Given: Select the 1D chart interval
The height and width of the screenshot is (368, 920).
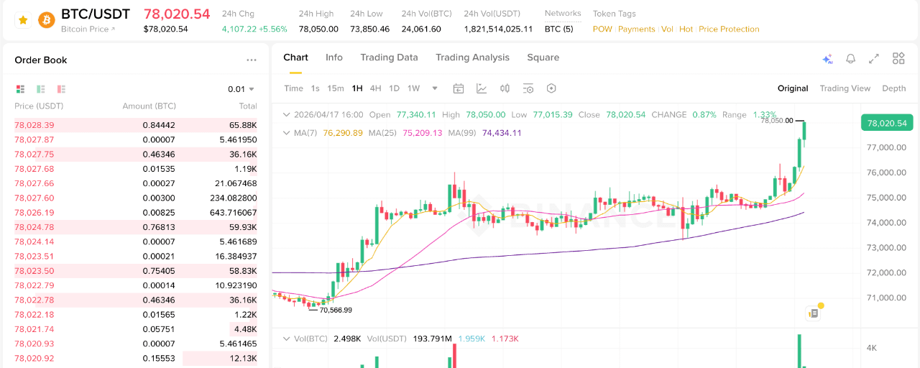Looking at the screenshot, I should (x=394, y=88).
